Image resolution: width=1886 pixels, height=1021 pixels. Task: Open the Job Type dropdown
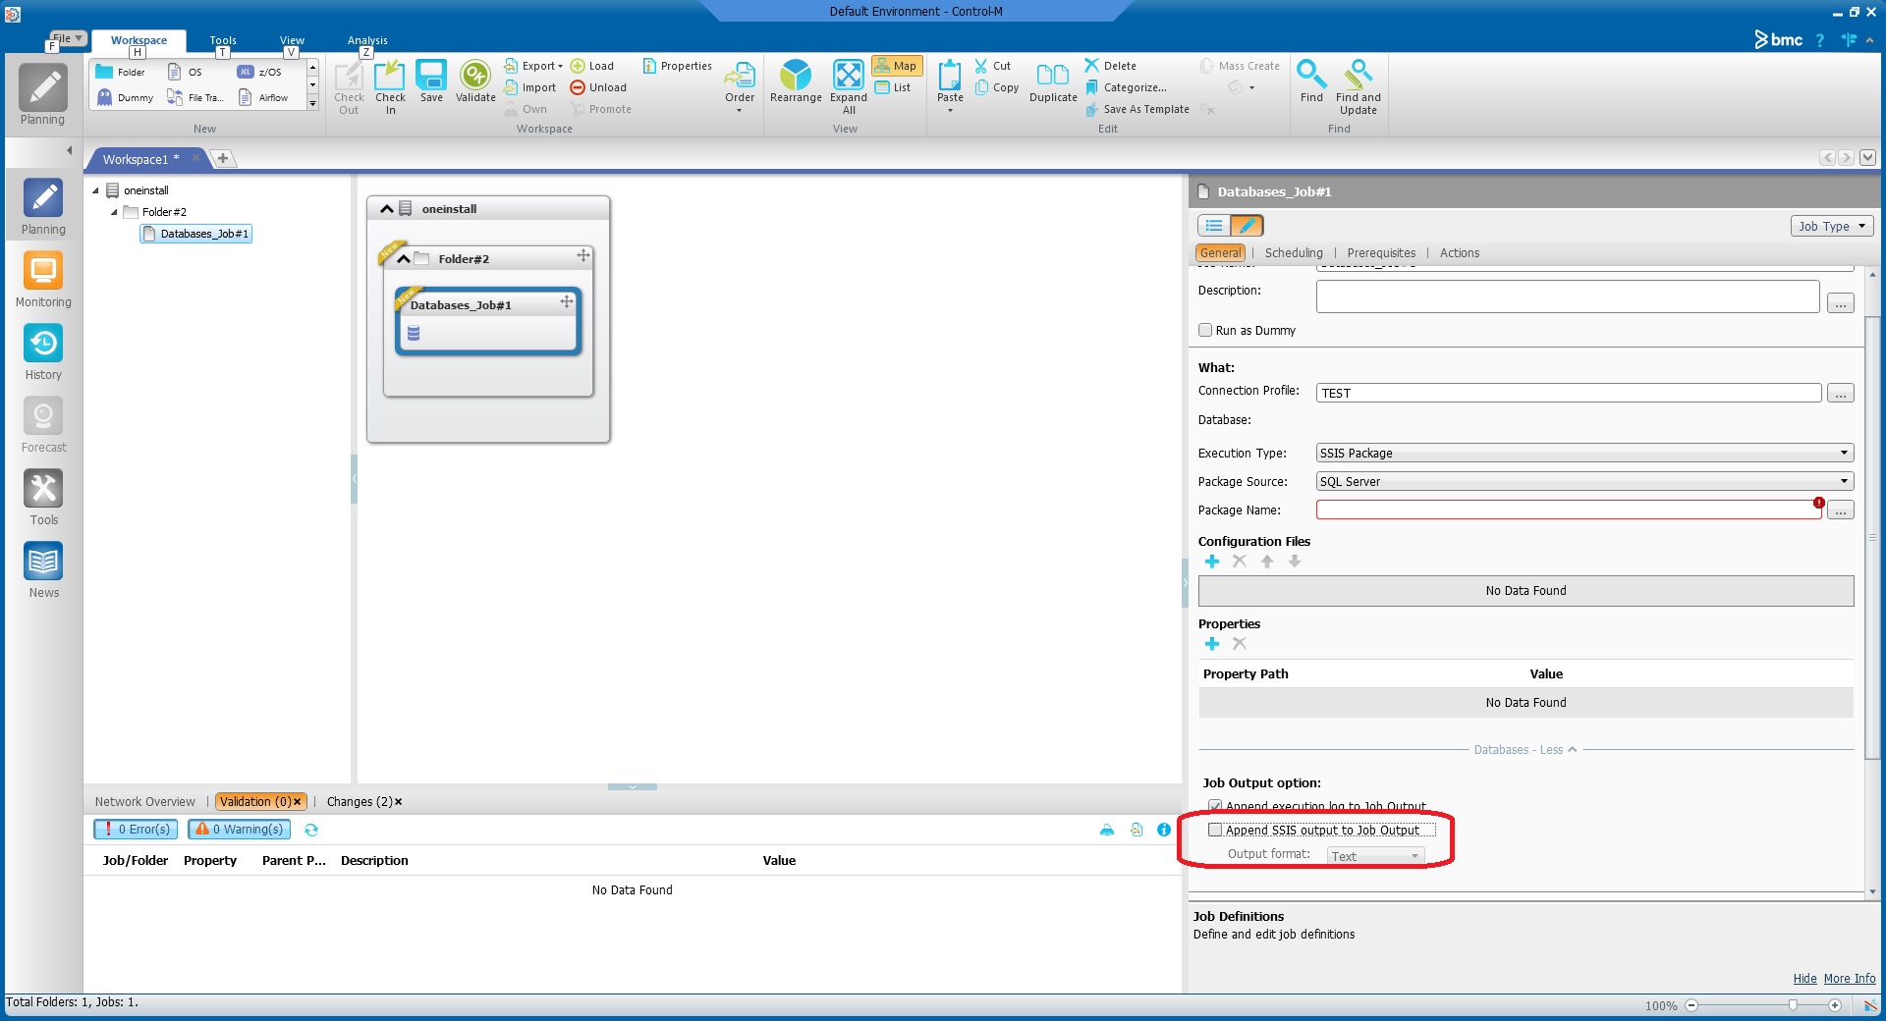[1832, 226]
